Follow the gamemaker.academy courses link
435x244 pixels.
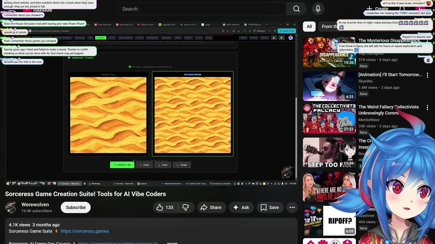(x=118, y=243)
